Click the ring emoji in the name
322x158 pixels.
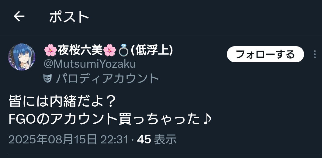point(124,50)
